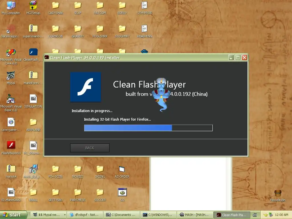This screenshot has height=219, width=292.
Task: Click the keyboard icon on taskbar
Action: coord(255,215)
